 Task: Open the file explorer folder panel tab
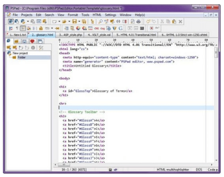[x=16, y=42]
